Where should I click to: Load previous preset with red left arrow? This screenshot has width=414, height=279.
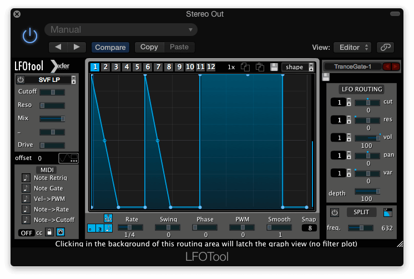click(x=387, y=66)
